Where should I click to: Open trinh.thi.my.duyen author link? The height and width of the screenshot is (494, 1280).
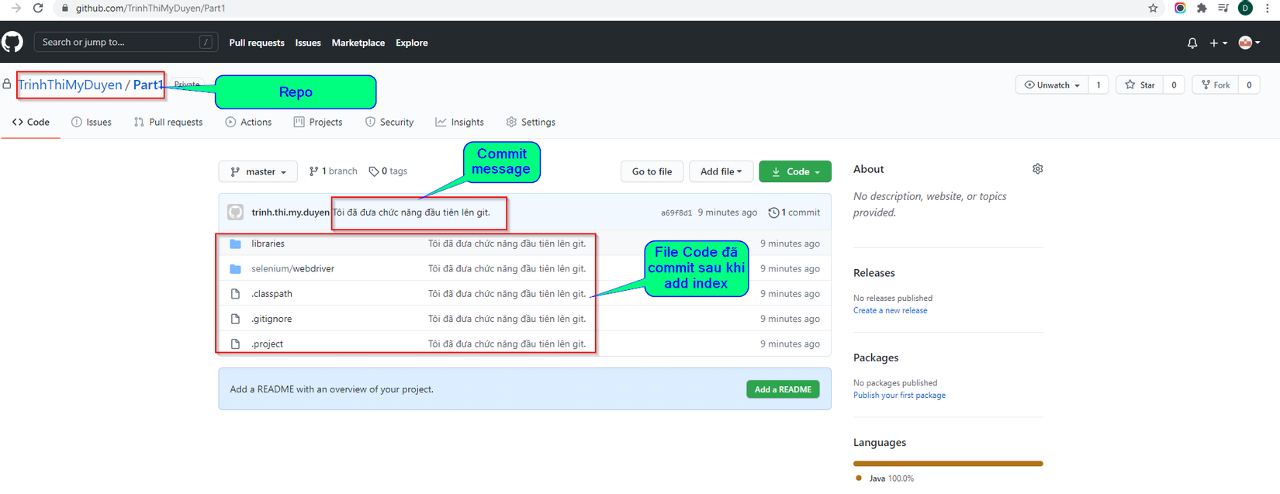point(290,212)
